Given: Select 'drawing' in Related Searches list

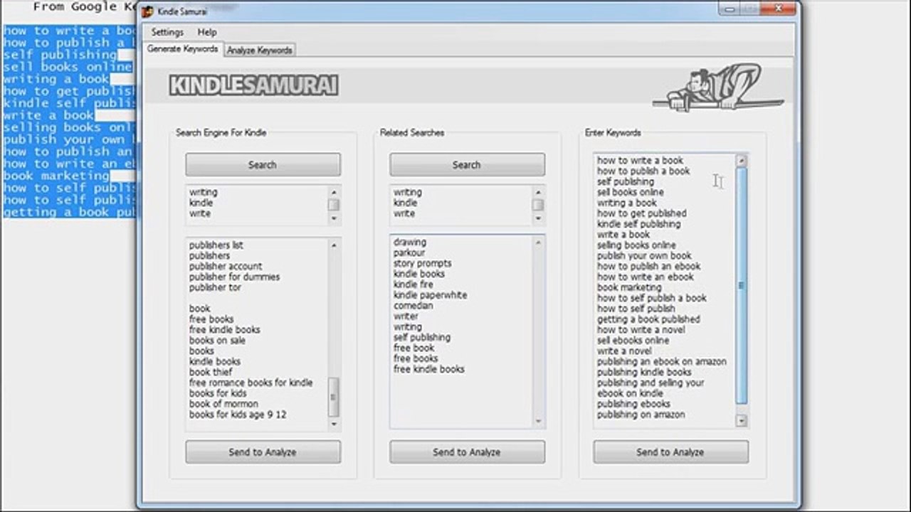Looking at the screenshot, I should 410,242.
